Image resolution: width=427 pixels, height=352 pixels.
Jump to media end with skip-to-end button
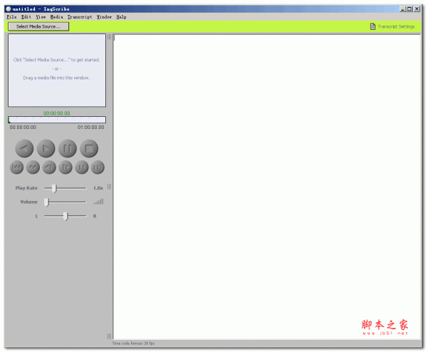97,167
